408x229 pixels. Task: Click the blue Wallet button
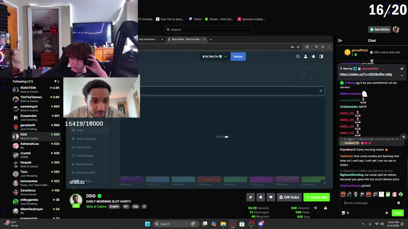(238, 57)
